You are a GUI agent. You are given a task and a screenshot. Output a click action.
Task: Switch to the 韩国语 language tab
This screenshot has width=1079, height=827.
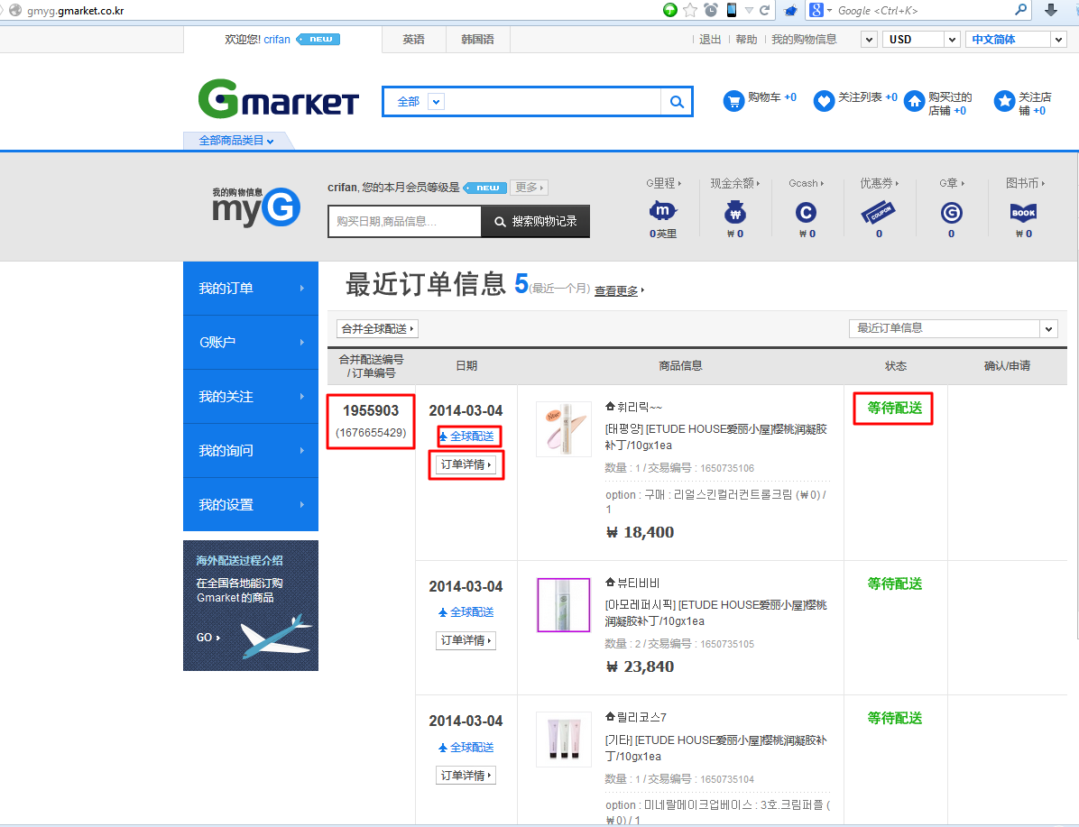point(477,39)
